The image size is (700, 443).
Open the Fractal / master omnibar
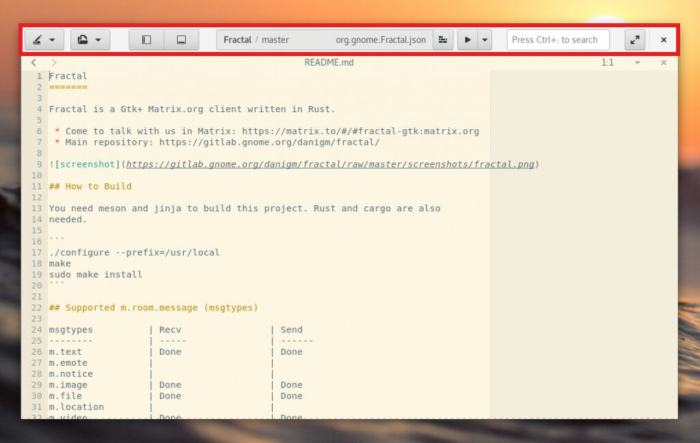click(x=325, y=40)
